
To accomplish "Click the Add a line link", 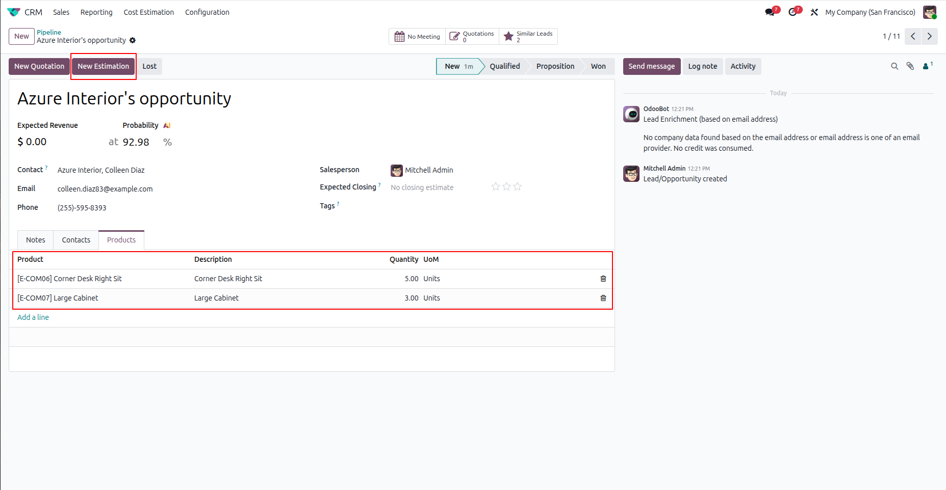I will coord(33,317).
